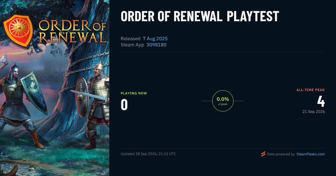Select the Playing Now count value
Viewport: 336px width, 176px height.
[124, 104]
